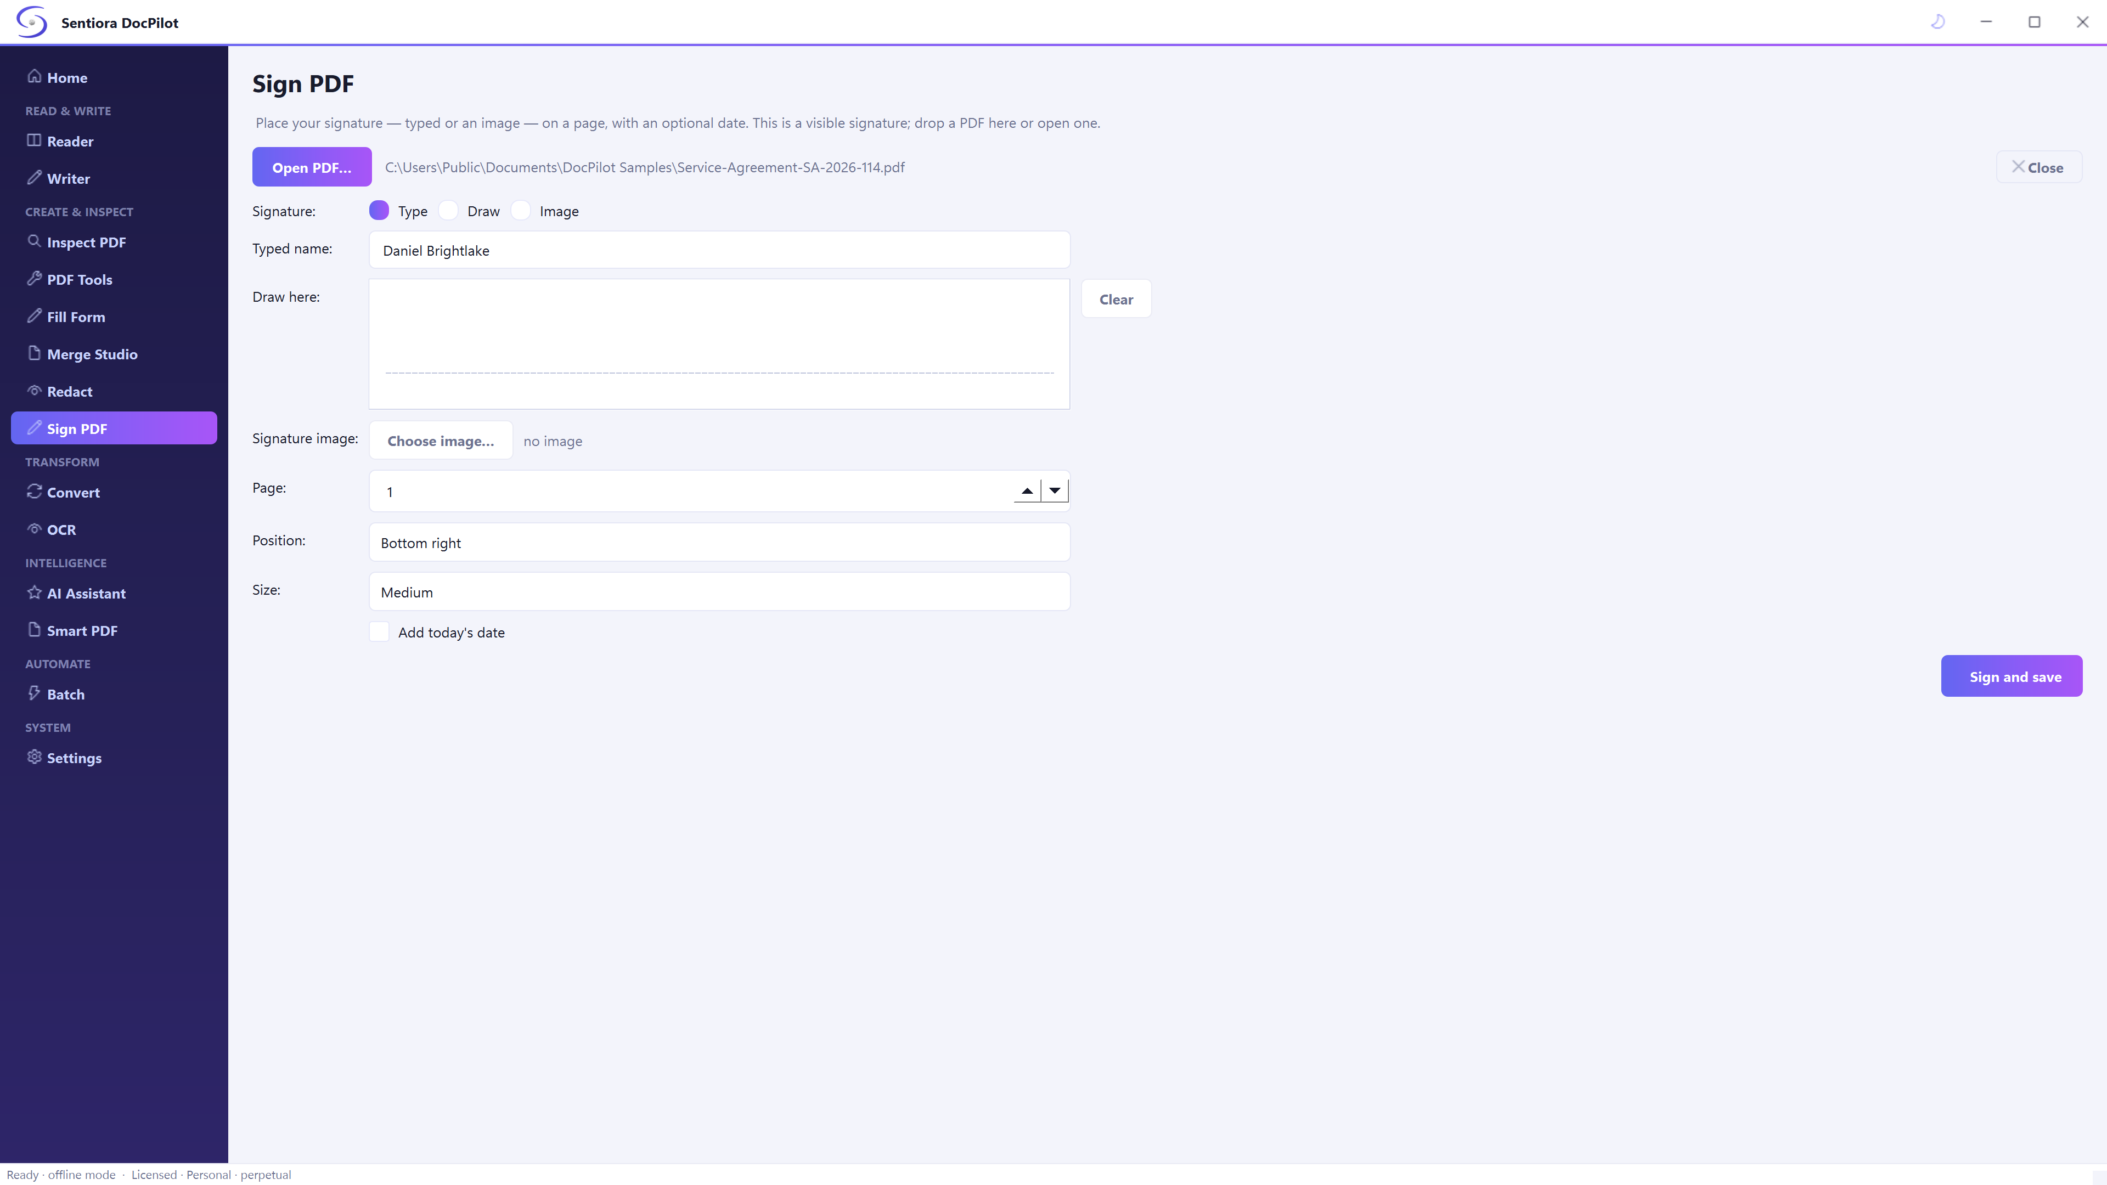The width and height of the screenshot is (2107, 1185).
Task: Click the Close document button
Action: point(2038,167)
